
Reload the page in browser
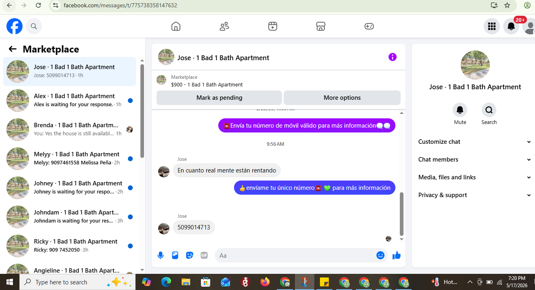pos(38,5)
